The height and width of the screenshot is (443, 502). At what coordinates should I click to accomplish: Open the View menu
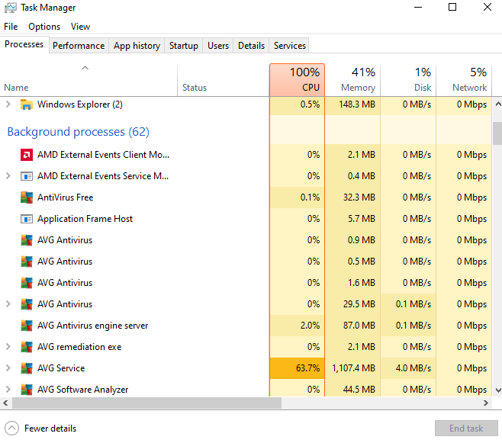80,27
